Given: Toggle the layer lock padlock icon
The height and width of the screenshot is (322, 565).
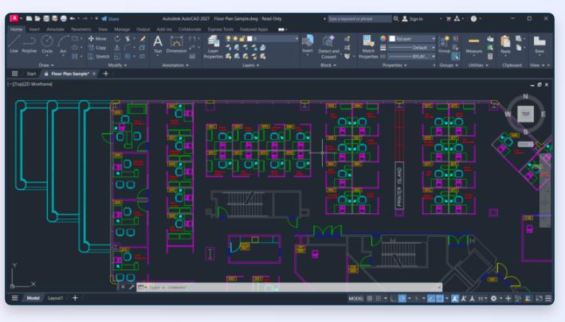Looking at the screenshot, I should click(242, 38).
